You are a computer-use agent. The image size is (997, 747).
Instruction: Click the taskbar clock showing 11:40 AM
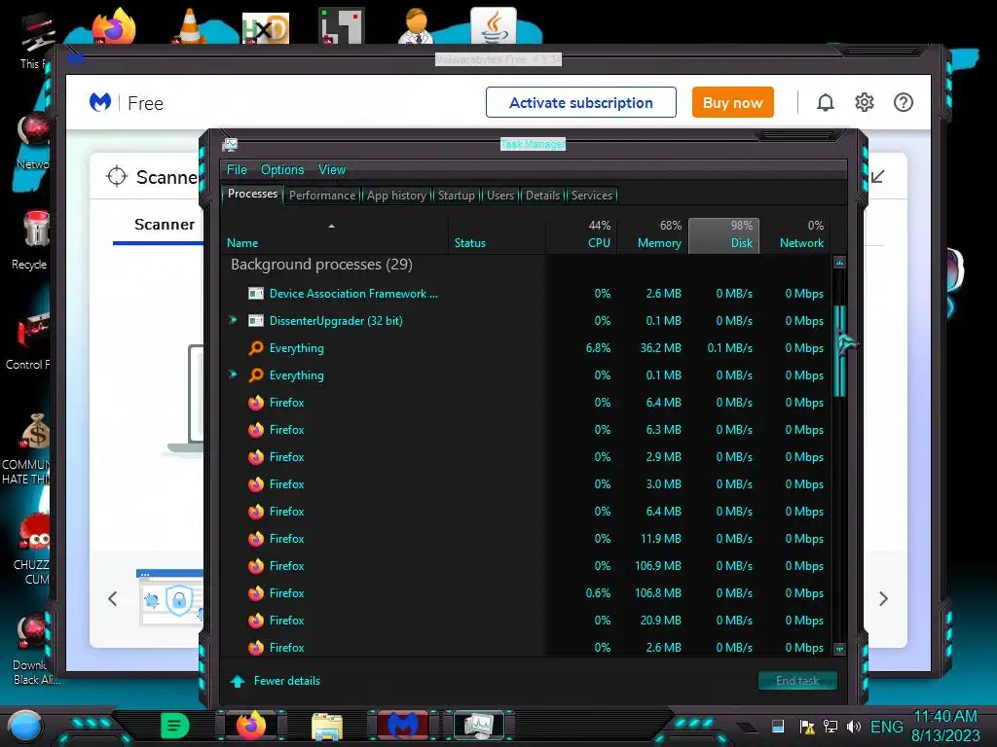[x=945, y=726]
